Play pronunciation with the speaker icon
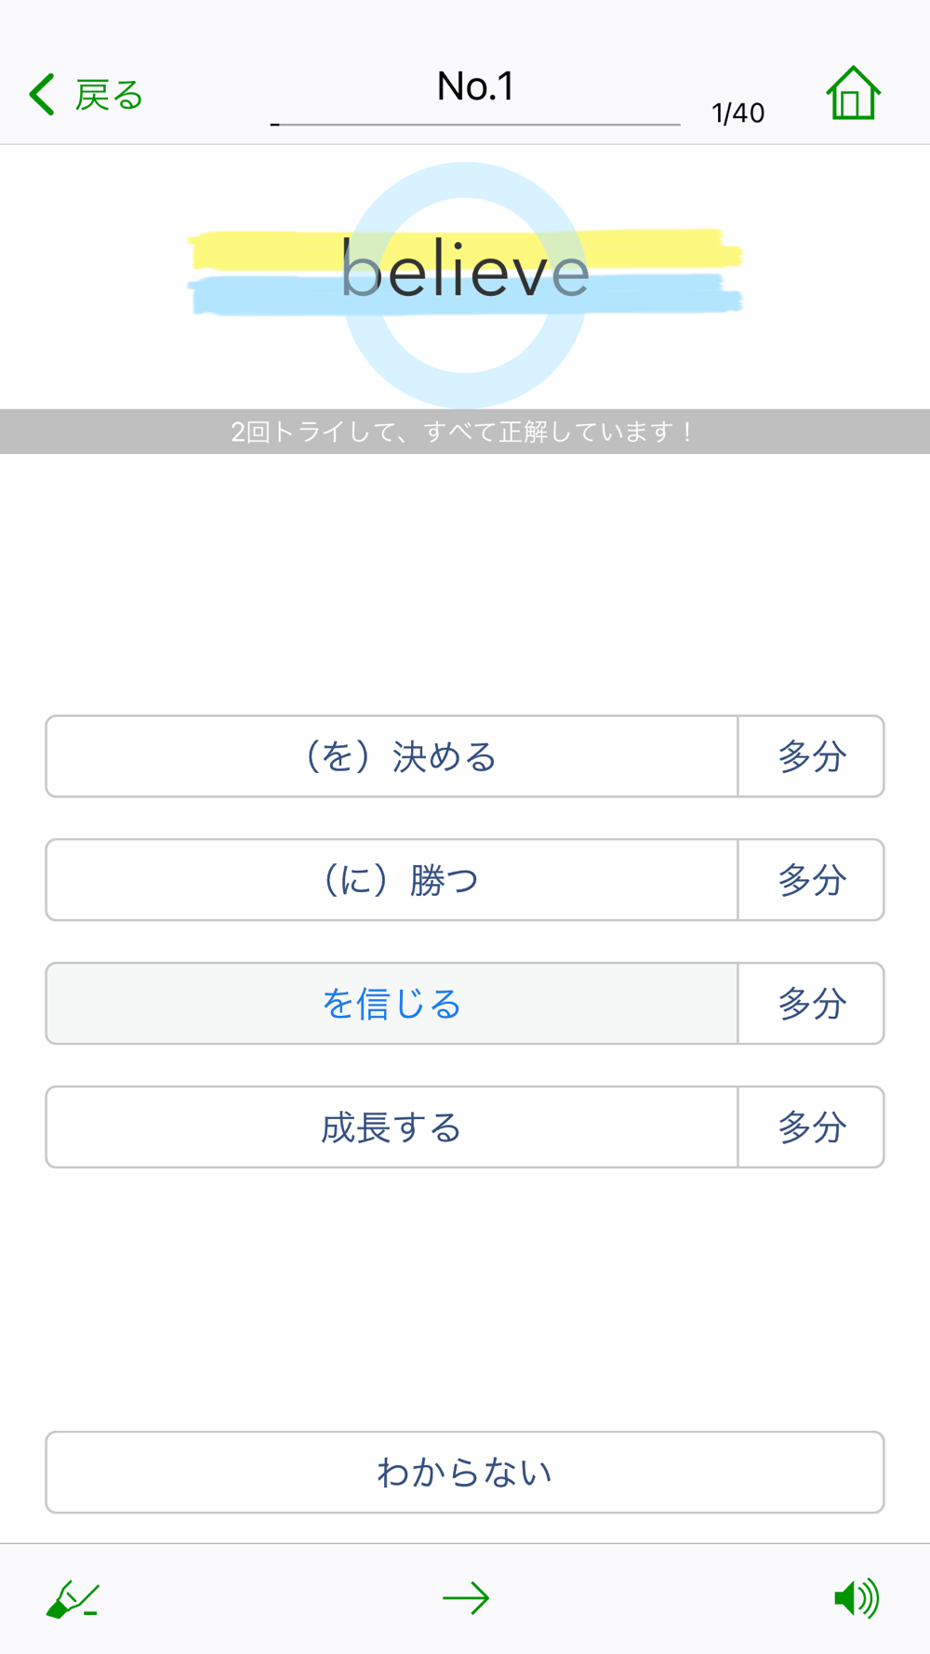This screenshot has width=930, height=1654. coord(856,1598)
